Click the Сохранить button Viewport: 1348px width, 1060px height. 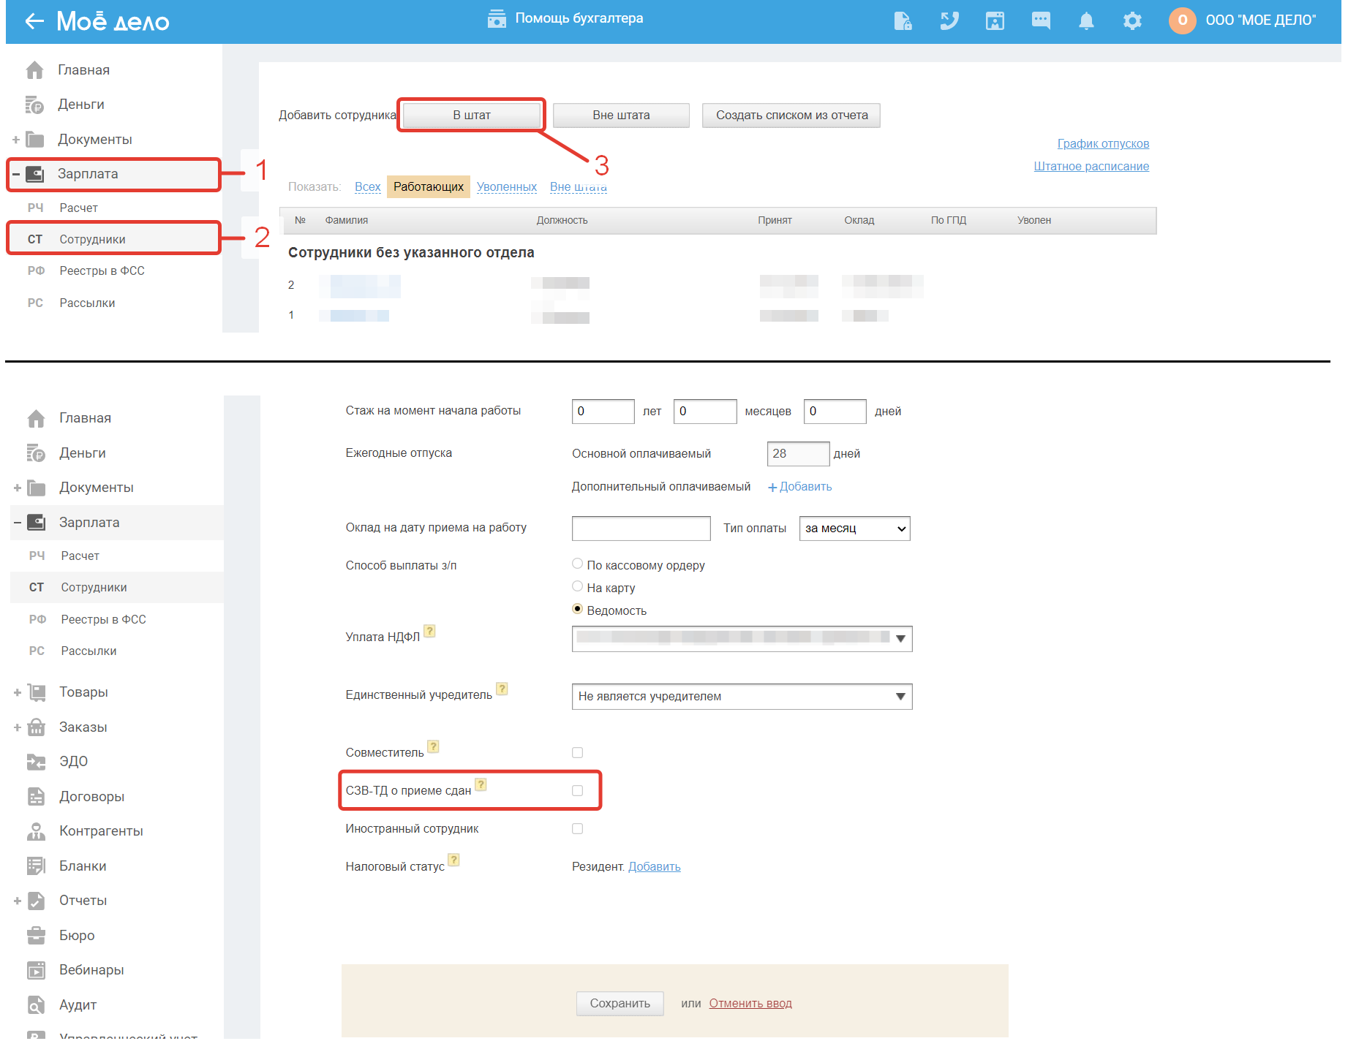(620, 1004)
